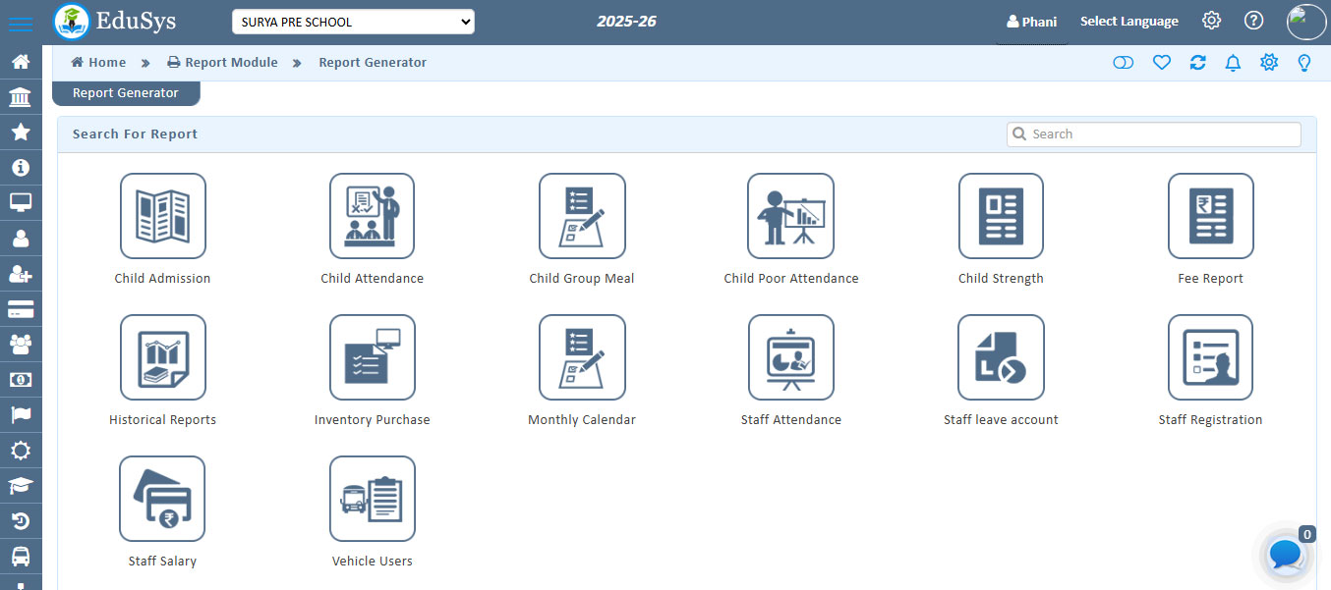Click the heart favorites icon

point(1162,63)
